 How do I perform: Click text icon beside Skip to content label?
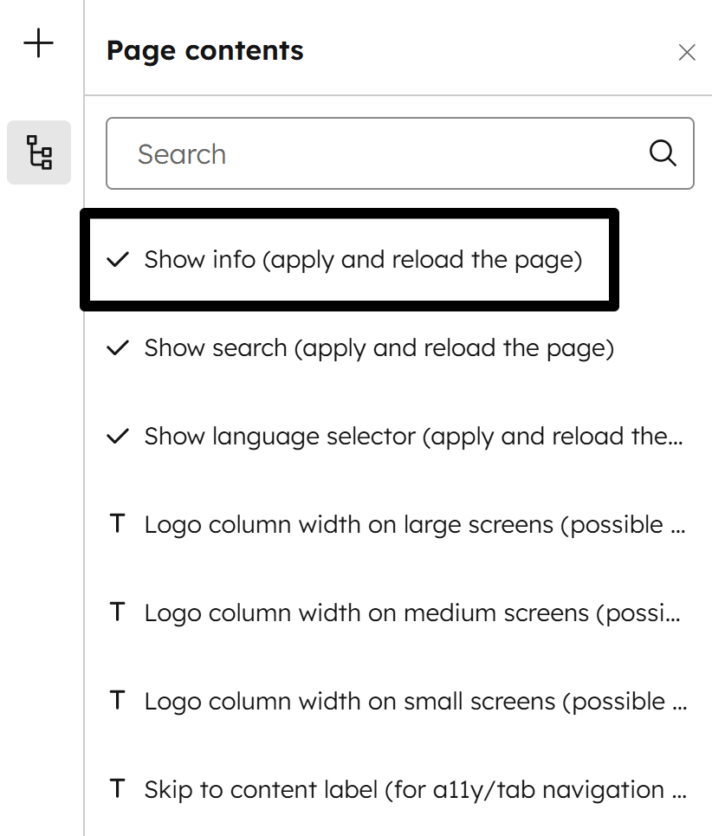(x=117, y=790)
